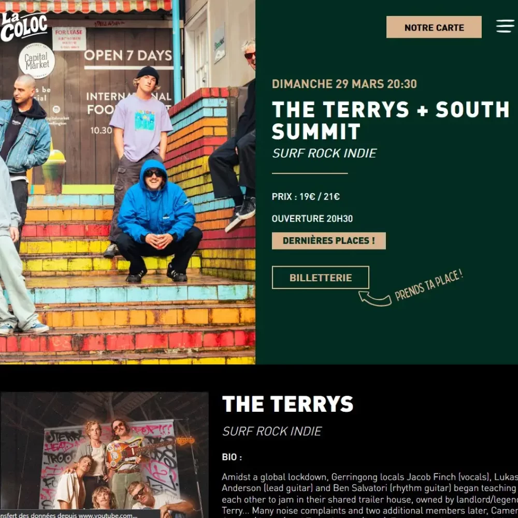The image size is (518, 518).
Task: Click the YouTube data transfer status bar
Action: 80,514
